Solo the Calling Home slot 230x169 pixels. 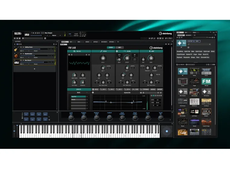[23, 47]
